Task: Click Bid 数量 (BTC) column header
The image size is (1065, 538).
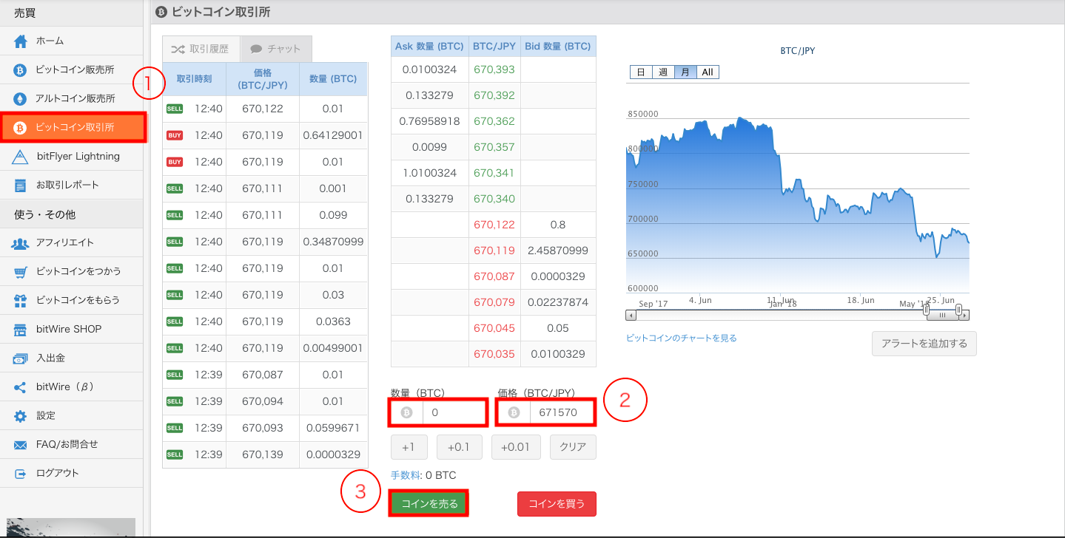Action: (x=558, y=46)
